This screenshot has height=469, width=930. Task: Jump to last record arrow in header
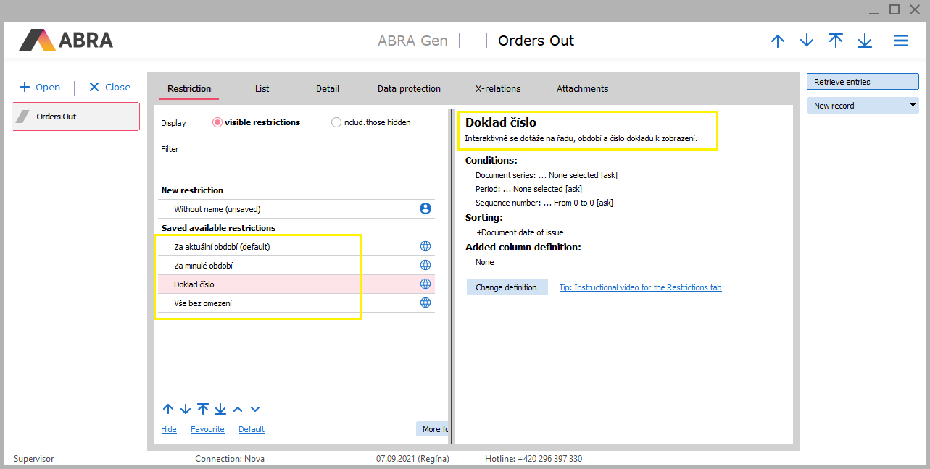click(x=865, y=41)
